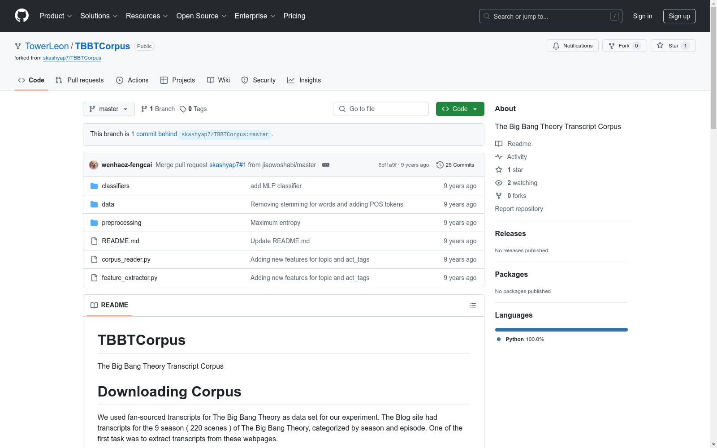Switch to the Wiki tab
This screenshot has height=448, width=717.
tap(218, 80)
